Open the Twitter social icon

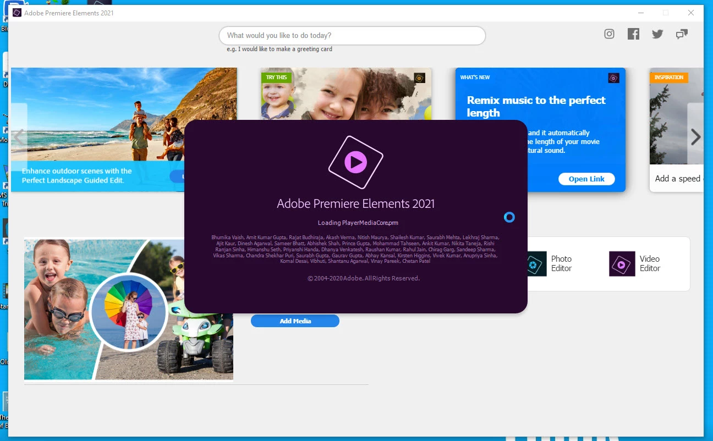point(657,34)
